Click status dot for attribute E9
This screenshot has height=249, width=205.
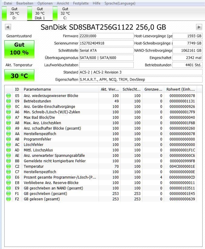8,188
